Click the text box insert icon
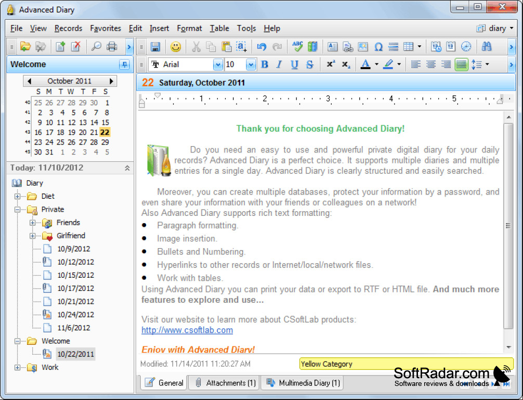This screenshot has height=400, width=523. coord(333,47)
